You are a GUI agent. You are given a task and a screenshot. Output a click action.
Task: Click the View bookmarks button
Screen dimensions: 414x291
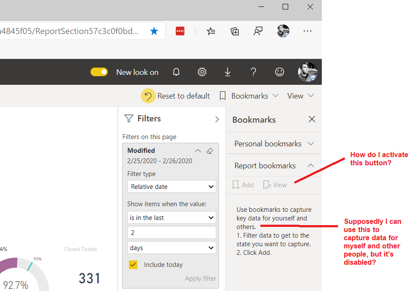275,185
